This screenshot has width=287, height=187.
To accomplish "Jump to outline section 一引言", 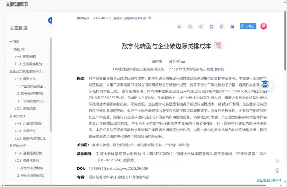I will (14, 42).
